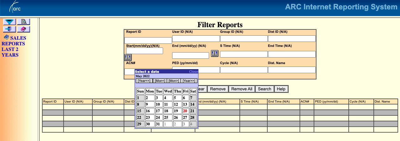Open the purple help book icon

click(x=24, y=29)
